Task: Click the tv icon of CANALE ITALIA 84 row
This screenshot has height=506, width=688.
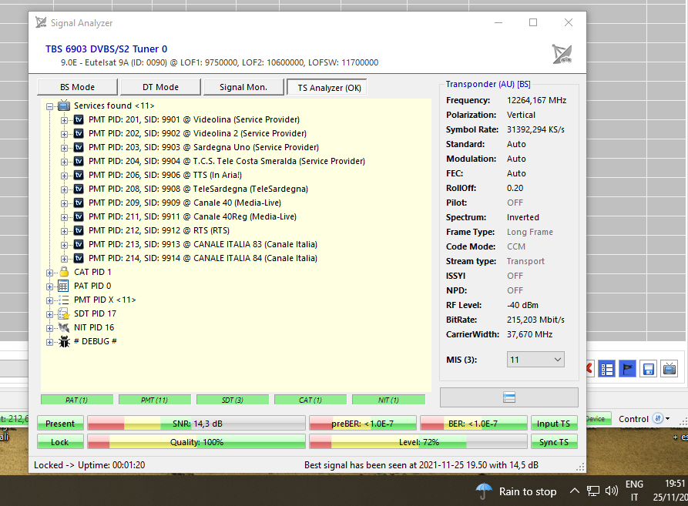Action: [79, 258]
